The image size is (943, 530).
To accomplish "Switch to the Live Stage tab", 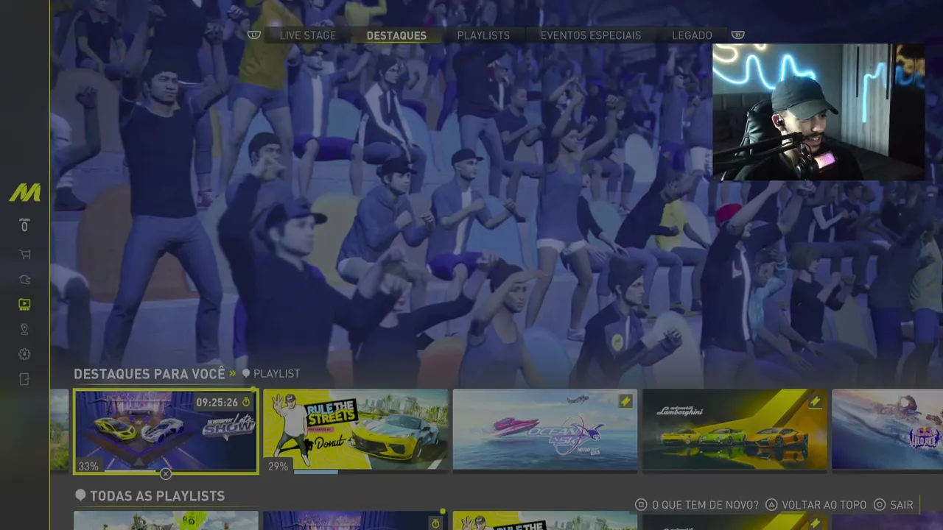I will 308,35.
